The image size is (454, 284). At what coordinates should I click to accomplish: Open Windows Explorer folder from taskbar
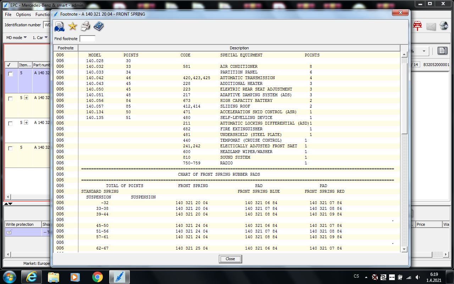click(54, 277)
